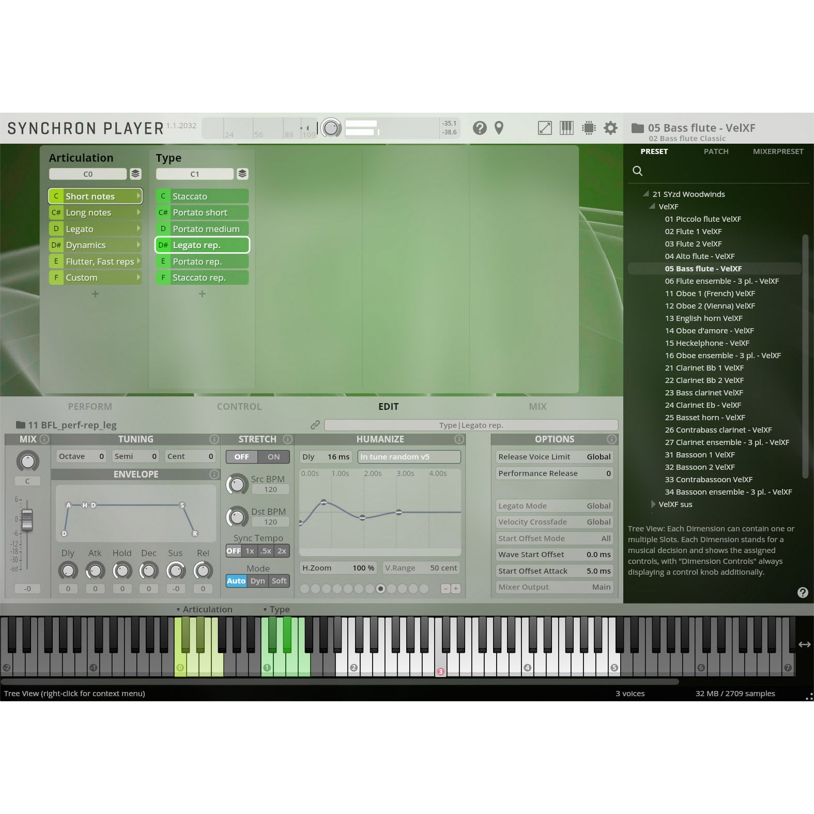Switch to the MIX tab
This screenshot has width=814, height=814.
coord(537,407)
